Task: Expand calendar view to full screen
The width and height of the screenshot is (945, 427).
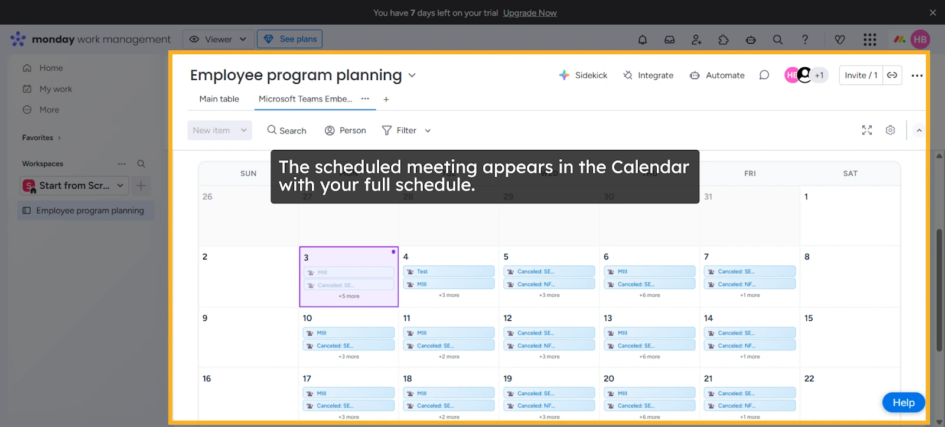Action: click(x=866, y=130)
